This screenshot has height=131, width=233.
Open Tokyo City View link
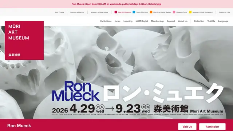[x=142, y=12]
